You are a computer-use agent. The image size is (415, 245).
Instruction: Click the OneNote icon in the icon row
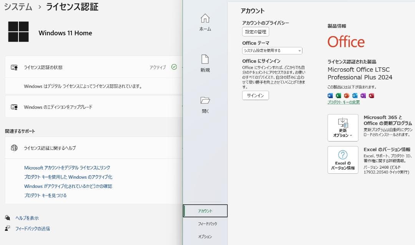coord(363,95)
